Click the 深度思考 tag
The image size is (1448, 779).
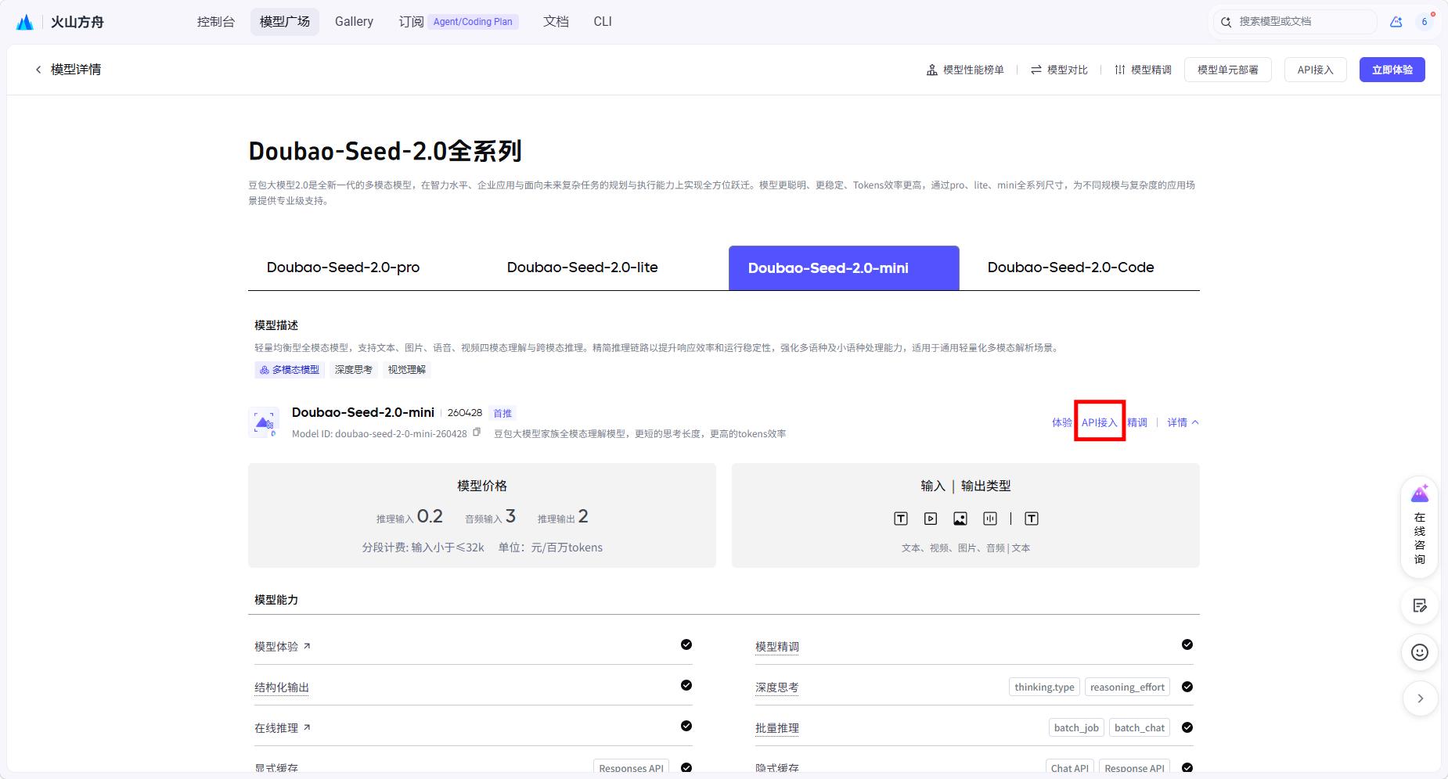point(354,370)
